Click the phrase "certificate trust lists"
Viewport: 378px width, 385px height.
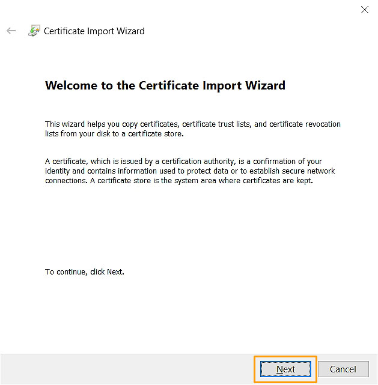click(217, 124)
